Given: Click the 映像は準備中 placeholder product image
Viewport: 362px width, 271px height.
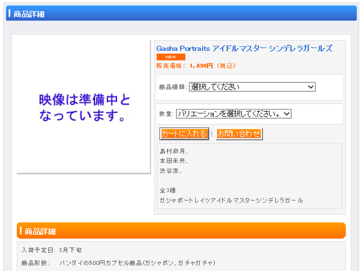Looking at the screenshot, I should (84, 107).
